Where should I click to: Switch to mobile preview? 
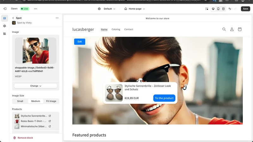tap(218, 9)
